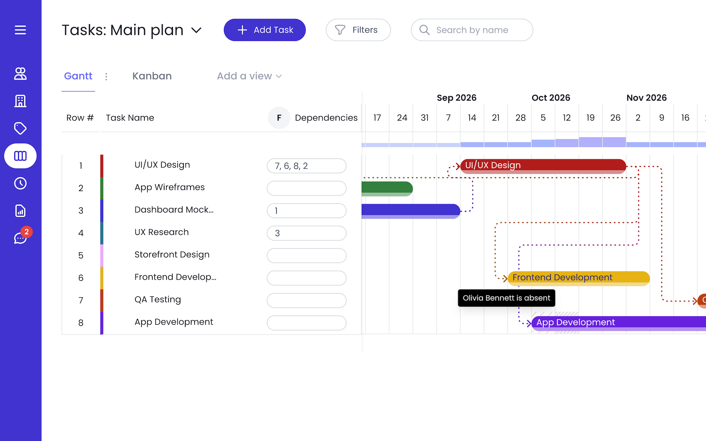Open chat messages with 2 notifications

23,235
